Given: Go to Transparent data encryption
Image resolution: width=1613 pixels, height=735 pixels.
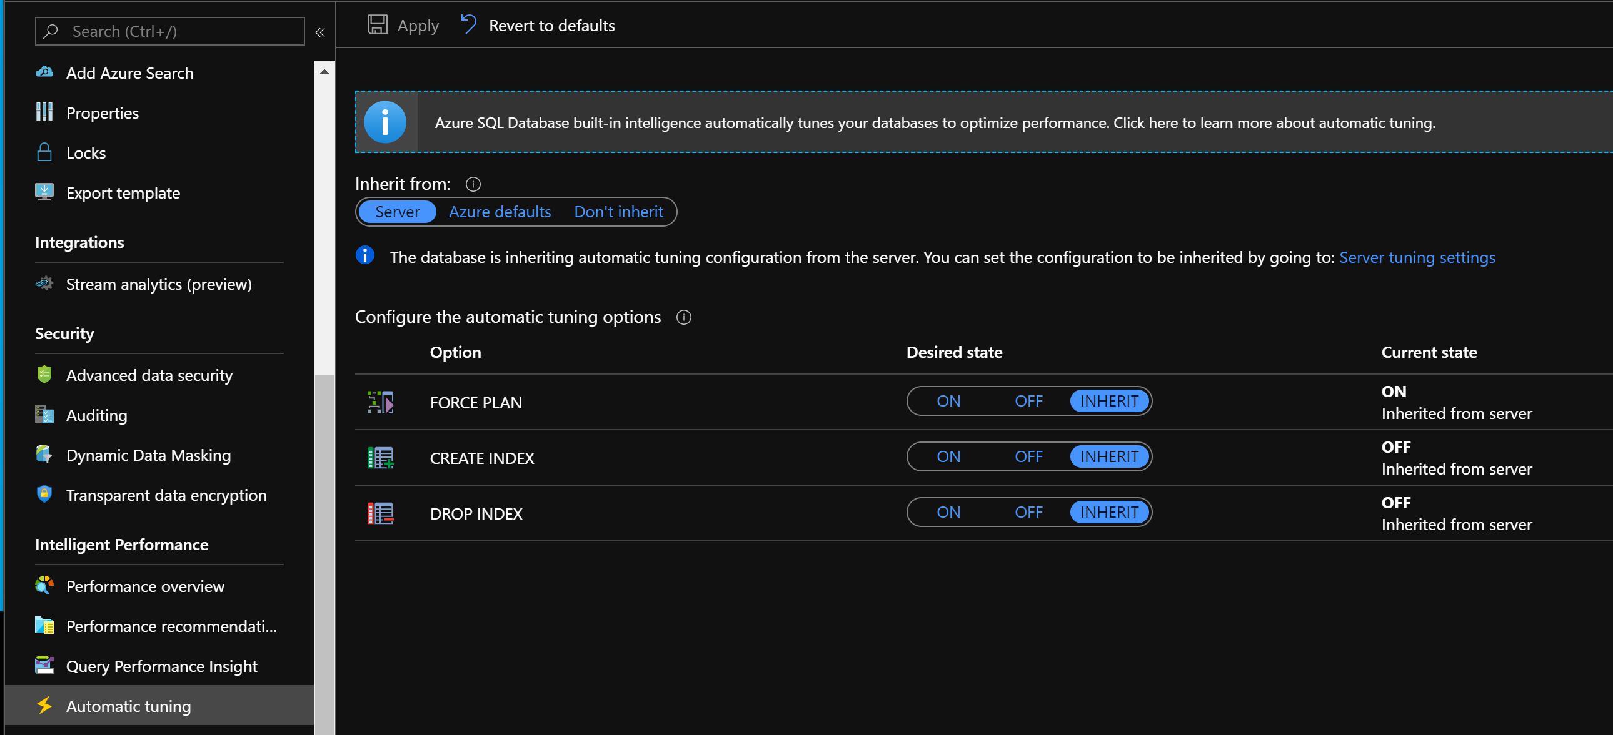Looking at the screenshot, I should 166,495.
